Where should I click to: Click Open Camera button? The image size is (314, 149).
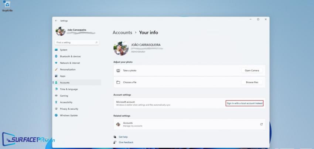point(252,71)
